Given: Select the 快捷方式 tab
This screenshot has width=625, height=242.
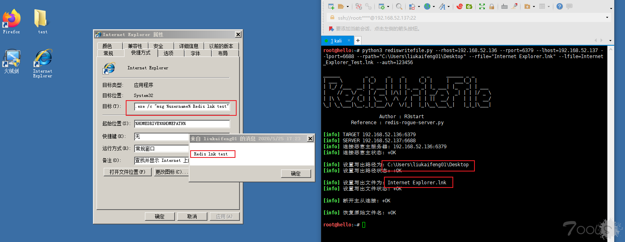Looking at the screenshot, I should coord(141,53).
